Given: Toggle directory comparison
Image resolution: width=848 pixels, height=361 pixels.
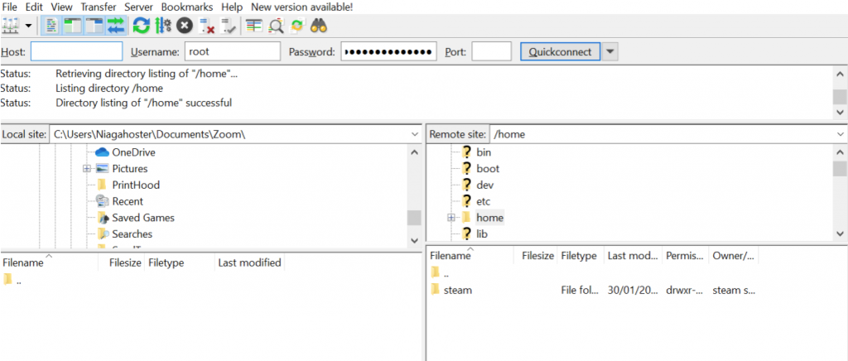Looking at the screenshot, I should [276, 26].
